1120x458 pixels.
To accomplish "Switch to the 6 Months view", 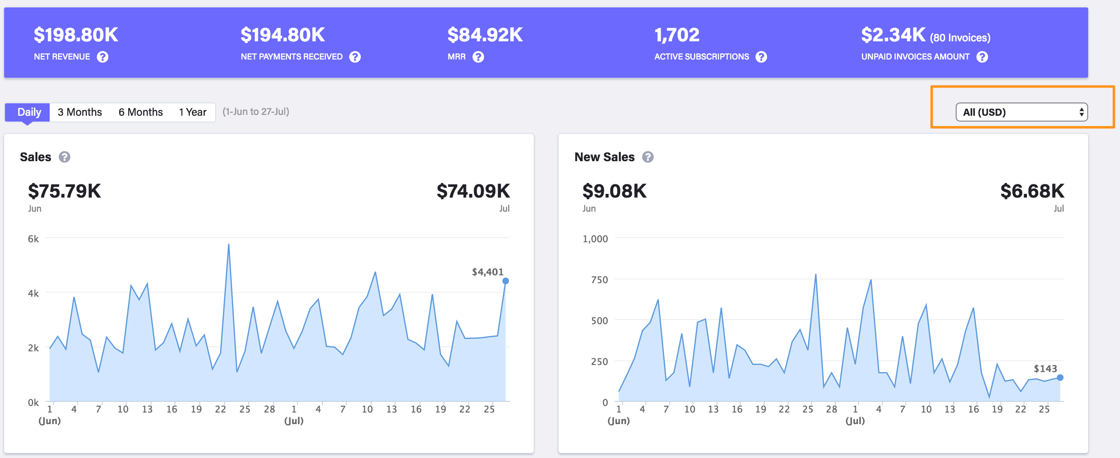I will tap(140, 112).
